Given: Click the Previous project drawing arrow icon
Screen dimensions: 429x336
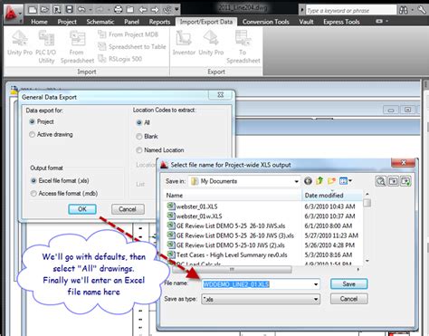Looking at the screenshot, I should point(143,10).
